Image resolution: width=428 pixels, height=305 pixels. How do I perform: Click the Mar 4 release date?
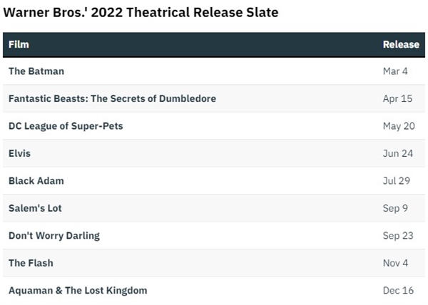pos(396,71)
